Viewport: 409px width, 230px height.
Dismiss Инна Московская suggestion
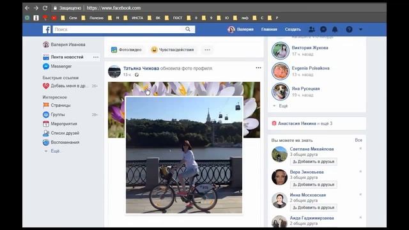click(x=360, y=194)
